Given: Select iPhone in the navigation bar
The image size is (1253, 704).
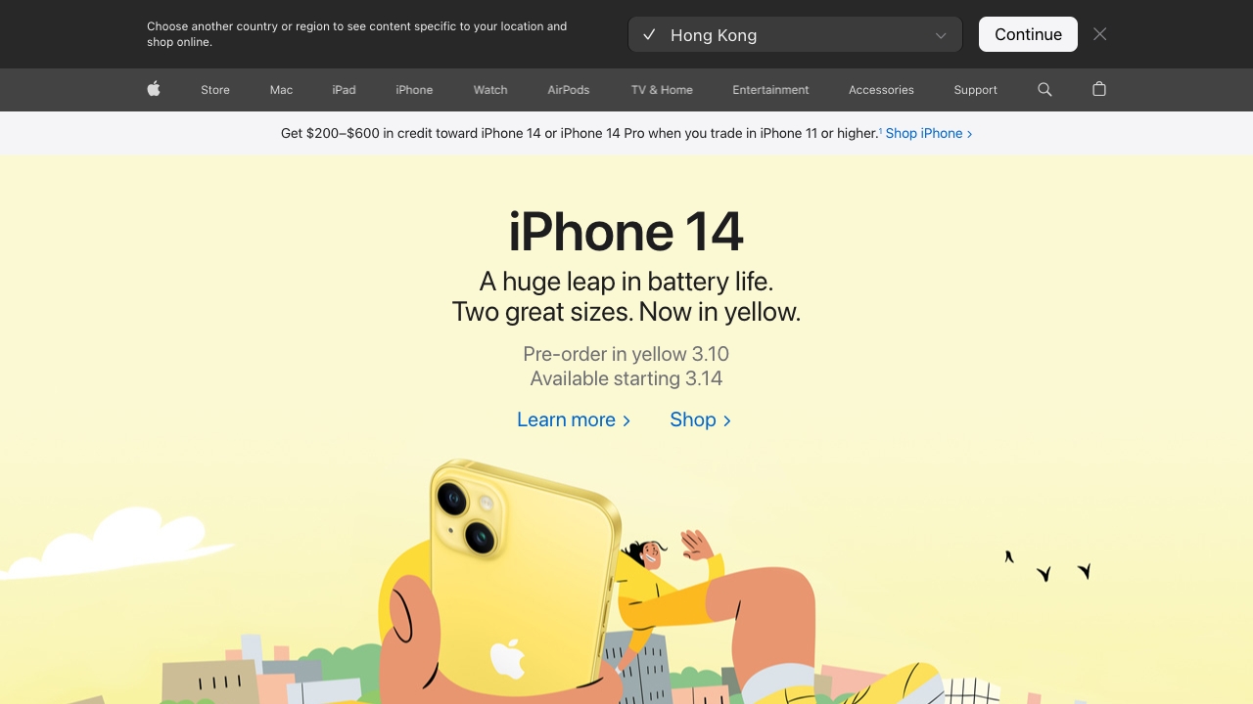Looking at the screenshot, I should pos(414,89).
